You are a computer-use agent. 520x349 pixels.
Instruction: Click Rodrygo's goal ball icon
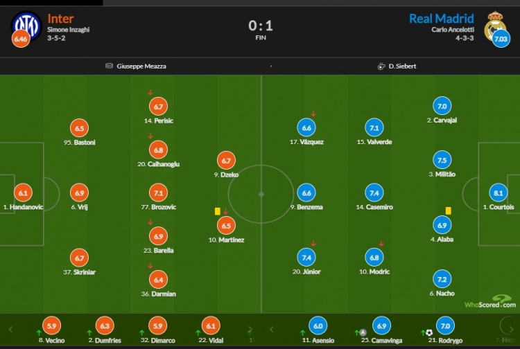(429, 332)
